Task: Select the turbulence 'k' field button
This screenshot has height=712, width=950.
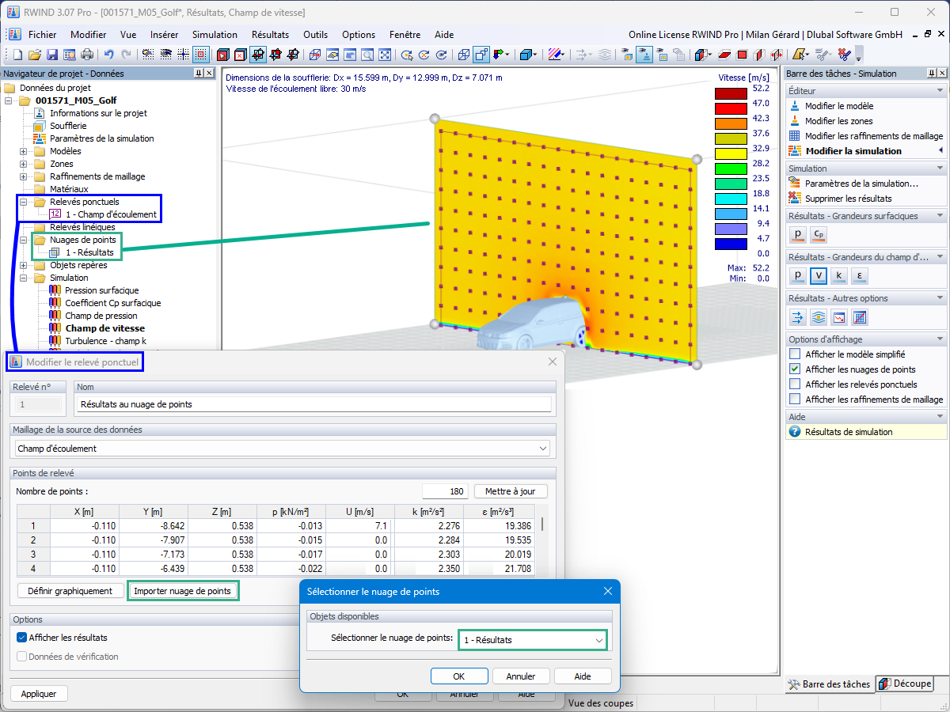Action: pyautogui.click(x=839, y=275)
